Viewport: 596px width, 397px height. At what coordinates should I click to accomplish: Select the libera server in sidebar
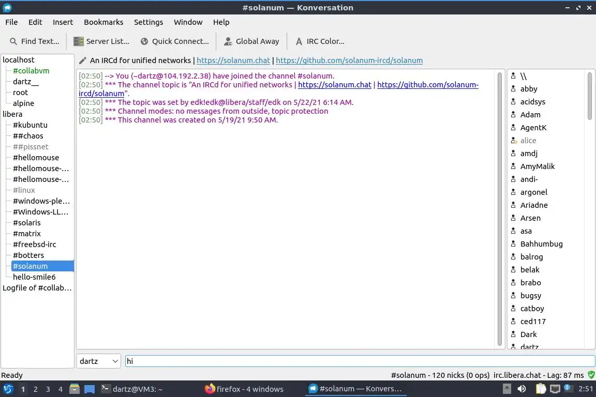tap(12, 114)
